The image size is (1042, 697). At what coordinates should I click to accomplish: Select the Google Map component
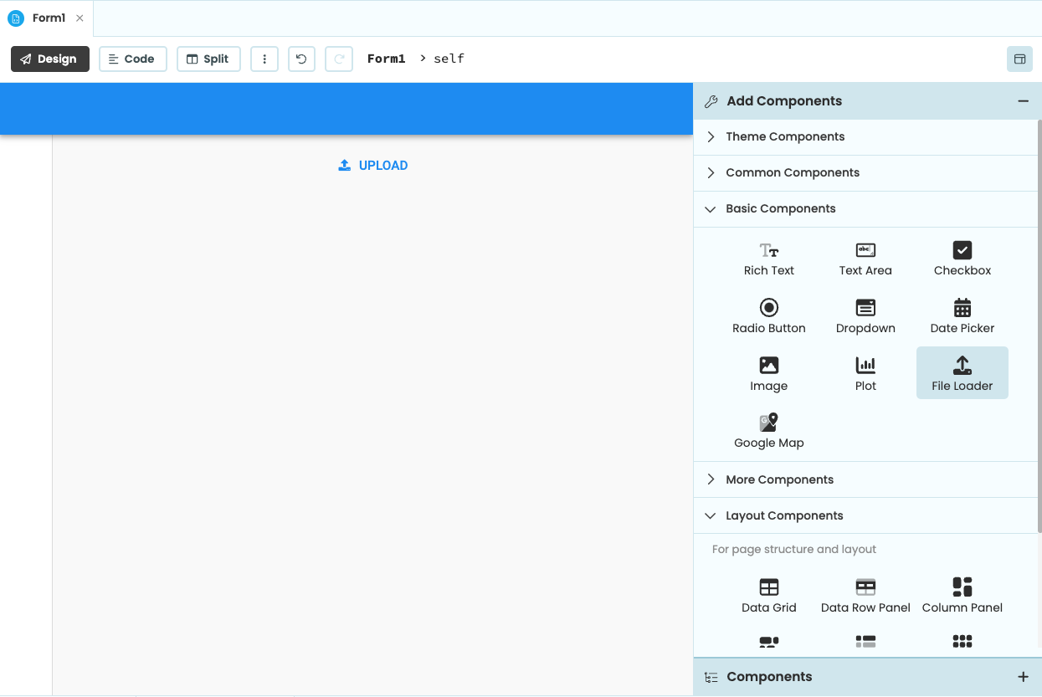(768, 429)
